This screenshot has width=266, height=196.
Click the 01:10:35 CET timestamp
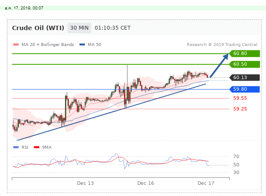[112, 28]
